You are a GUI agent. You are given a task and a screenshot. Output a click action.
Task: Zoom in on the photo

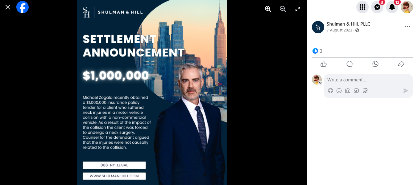point(268,9)
